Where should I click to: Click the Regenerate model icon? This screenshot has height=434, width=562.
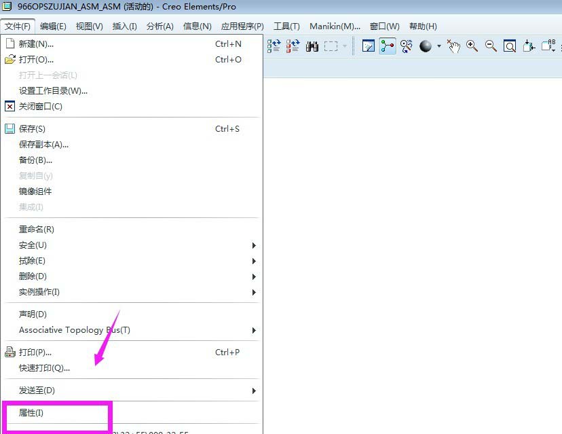click(274, 46)
